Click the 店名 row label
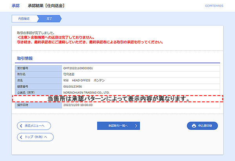 point(20,81)
